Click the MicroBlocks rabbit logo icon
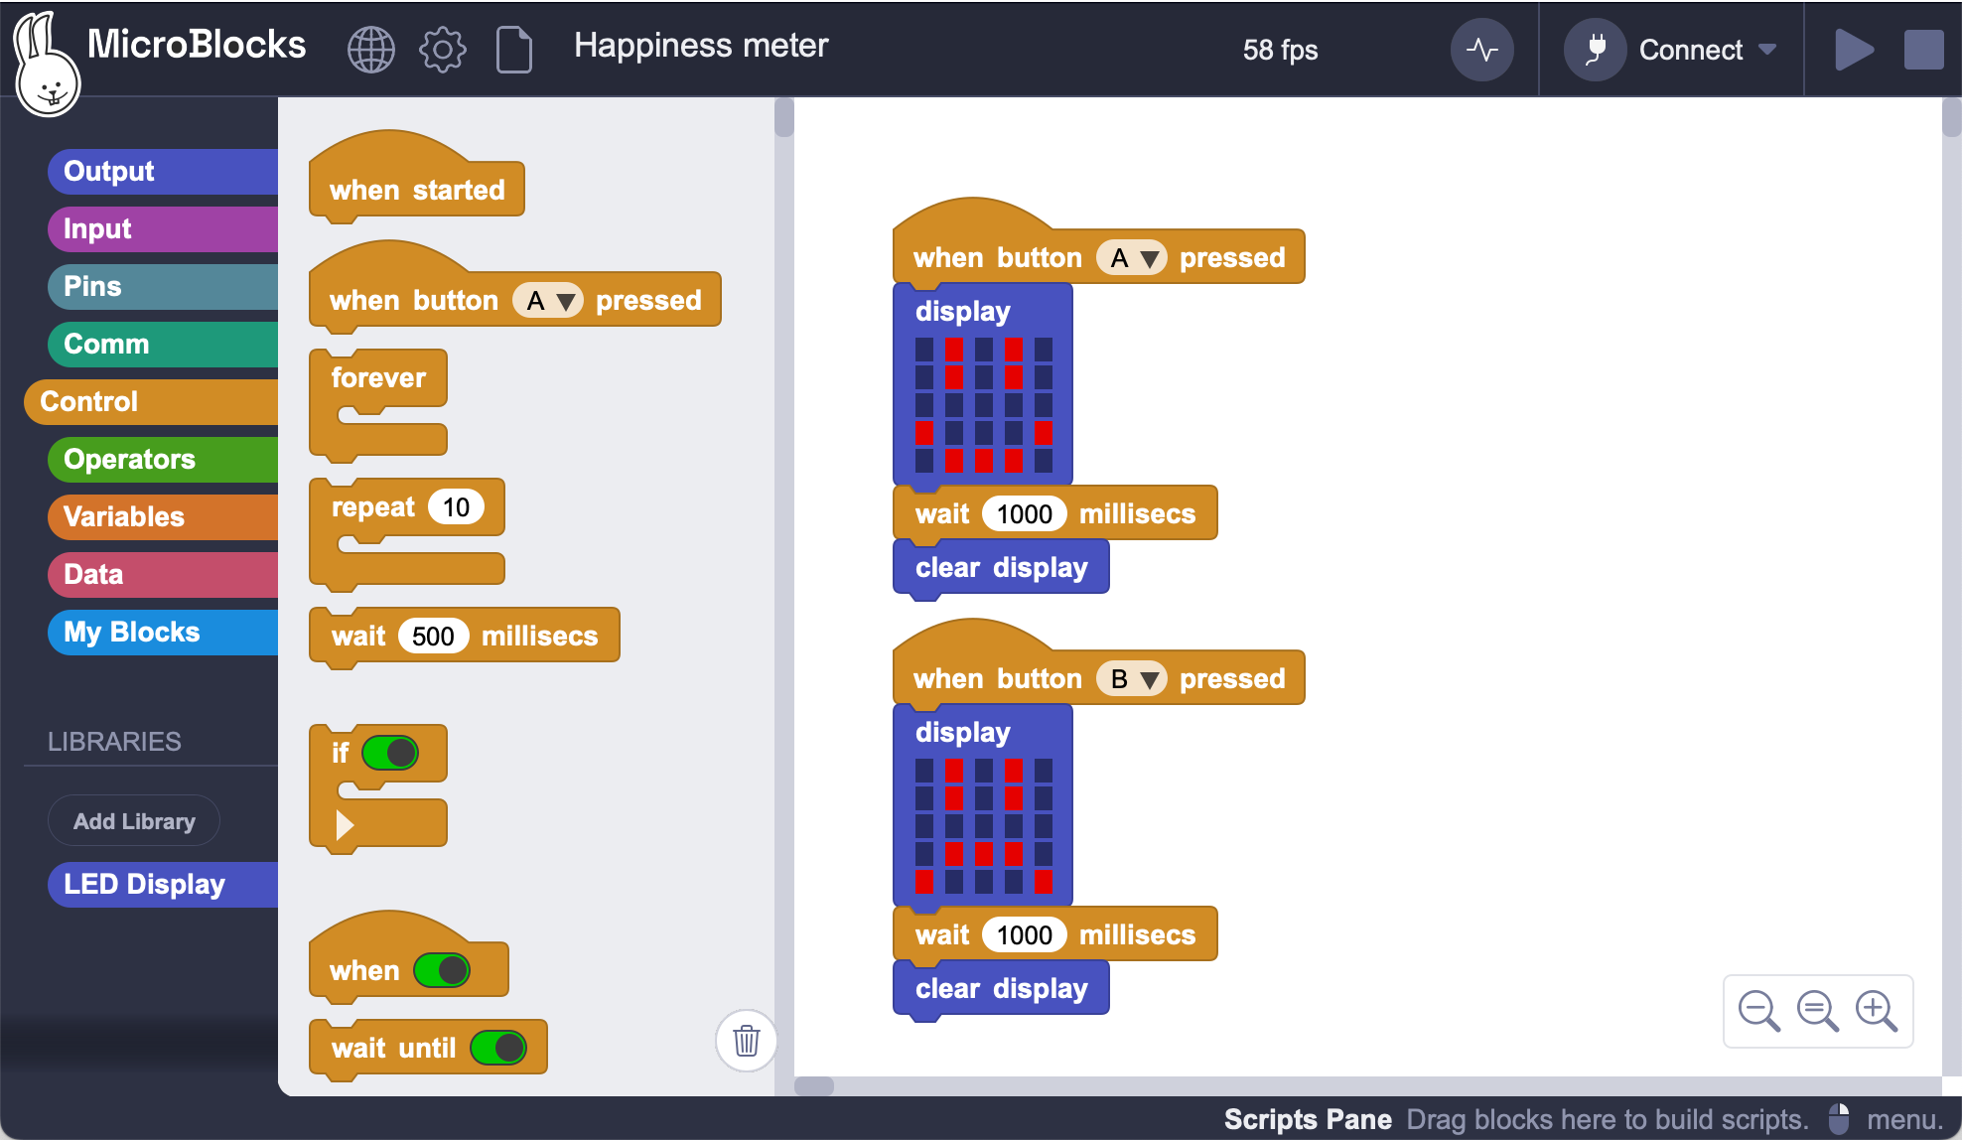 pyautogui.click(x=46, y=57)
